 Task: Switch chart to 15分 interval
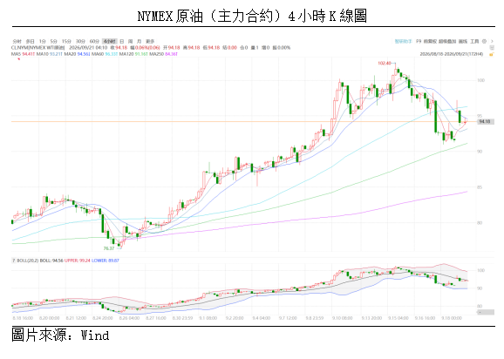pyautogui.click(x=66, y=42)
